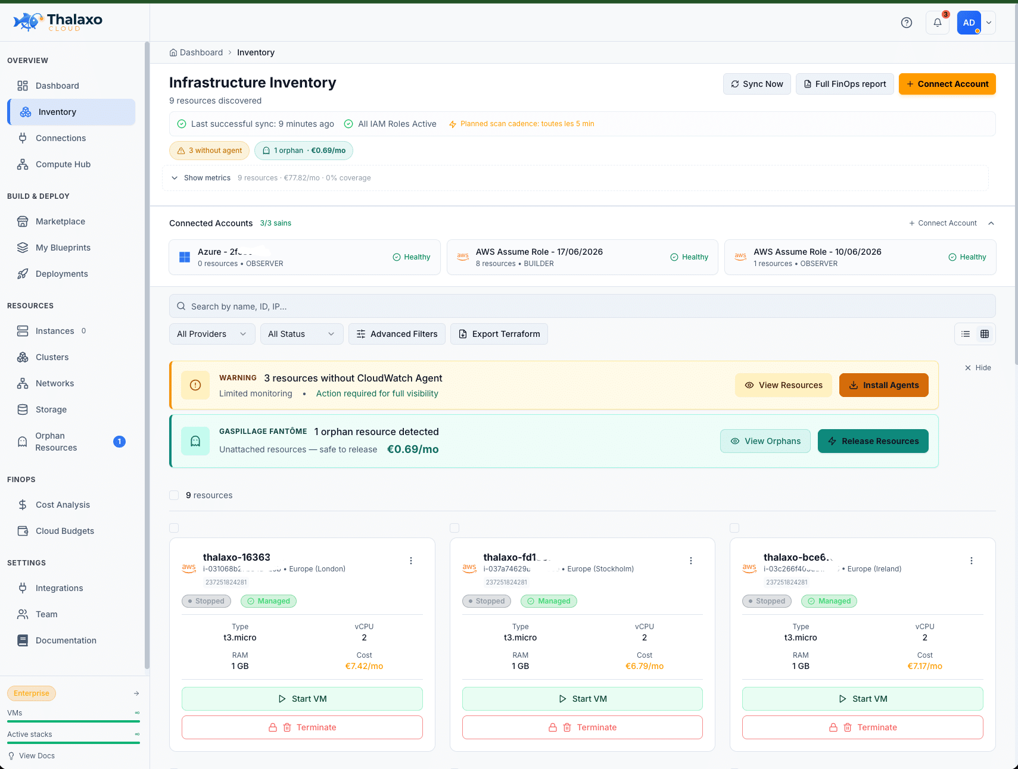
Task: Click the ghost icon in orphan banner
Action: 195,441
